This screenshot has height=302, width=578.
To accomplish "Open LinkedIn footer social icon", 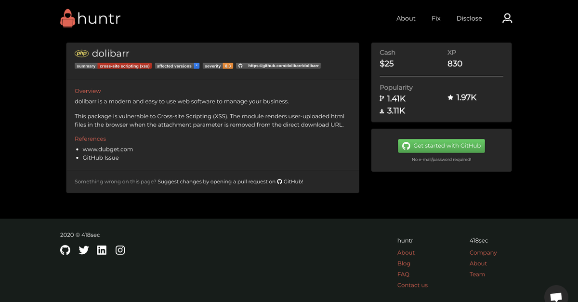I will [102, 250].
